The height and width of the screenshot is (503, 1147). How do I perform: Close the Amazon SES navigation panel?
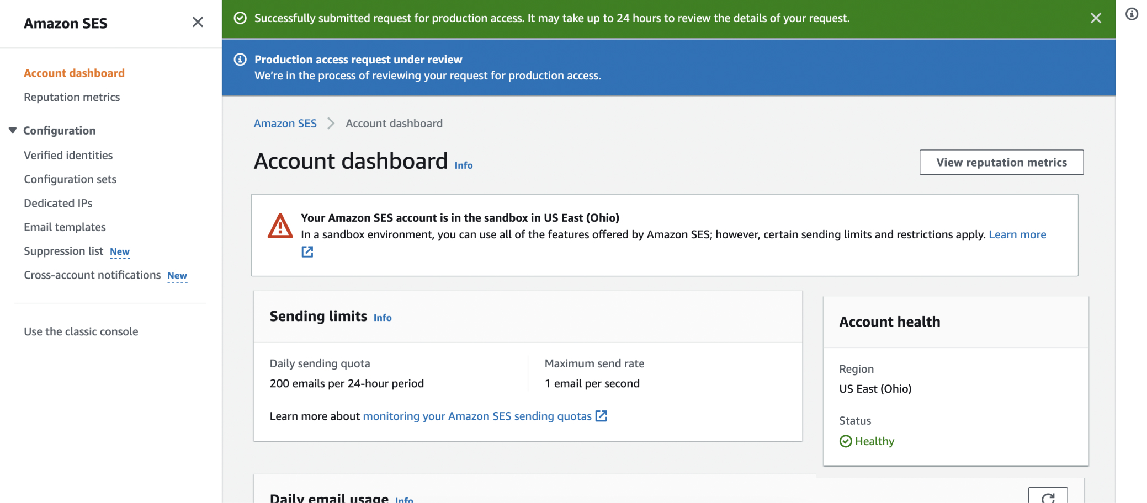point(198,22)
